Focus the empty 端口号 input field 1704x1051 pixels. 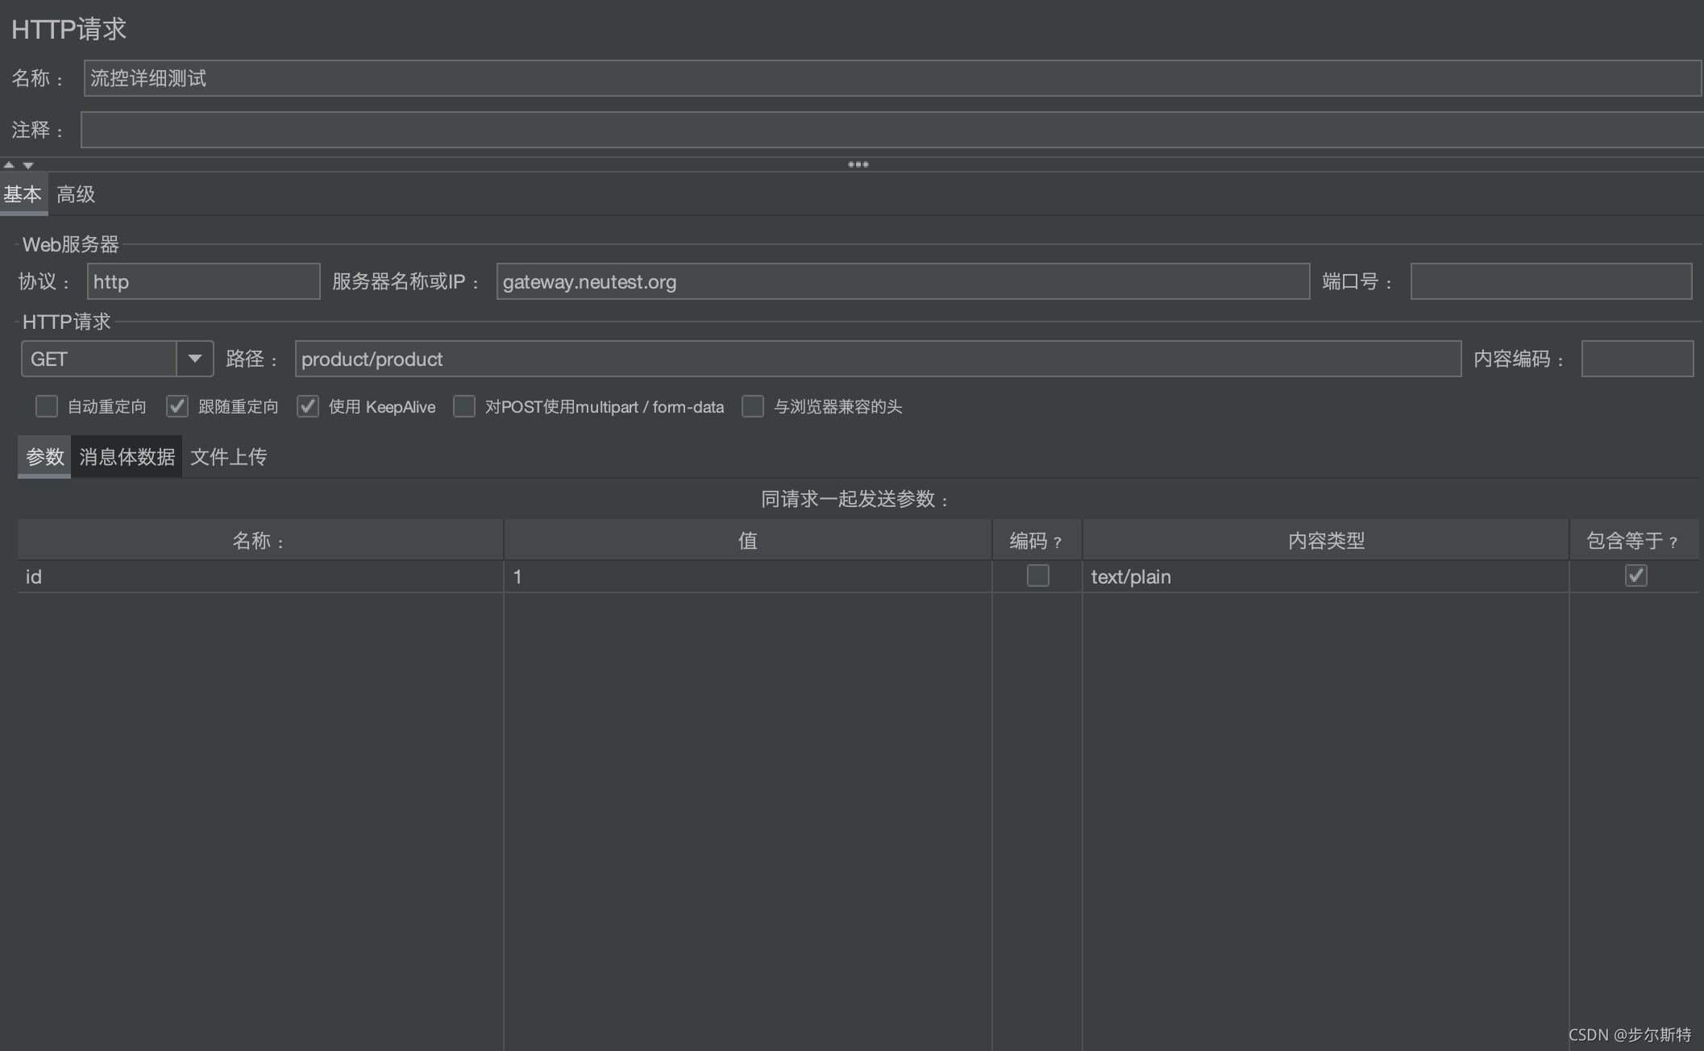(x=1550, y=281)
